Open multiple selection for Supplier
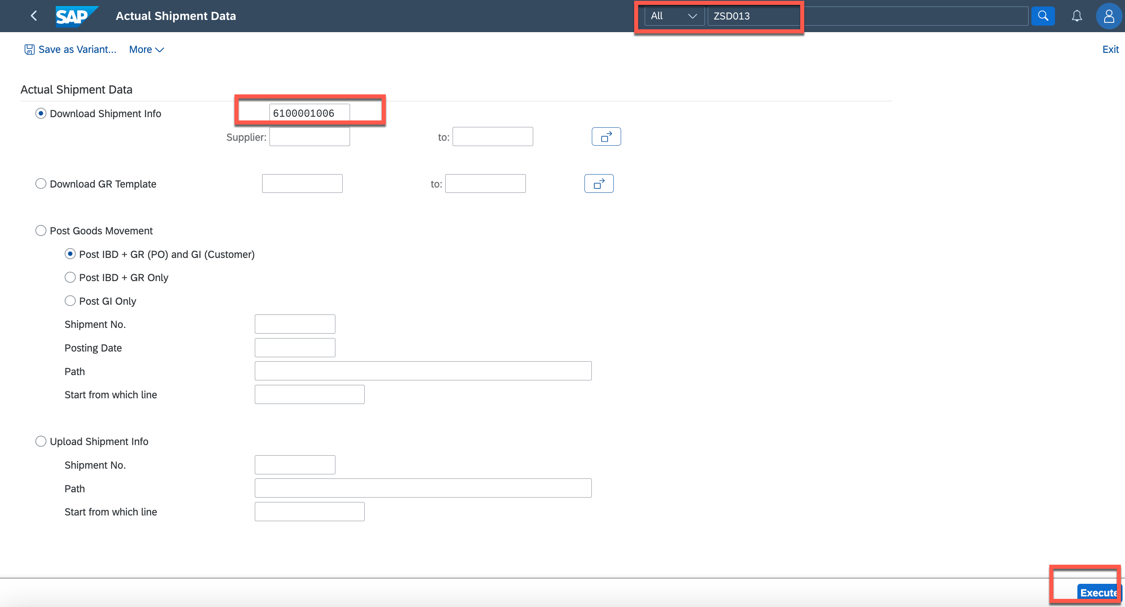The height and width of the screenshot is (607, 1125). click(x=606, y=137)
